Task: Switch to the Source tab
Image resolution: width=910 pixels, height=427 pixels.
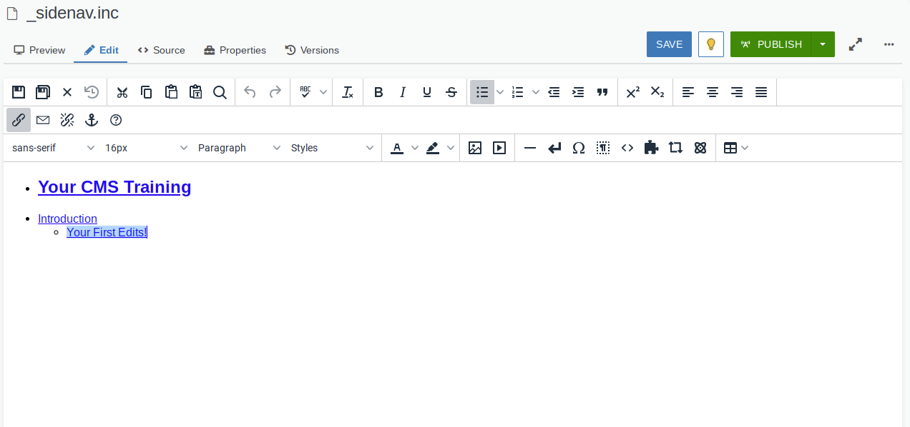Action: (161, 50)
